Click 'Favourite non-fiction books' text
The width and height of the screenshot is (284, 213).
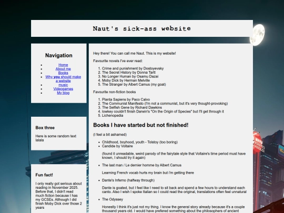[114, 92]
